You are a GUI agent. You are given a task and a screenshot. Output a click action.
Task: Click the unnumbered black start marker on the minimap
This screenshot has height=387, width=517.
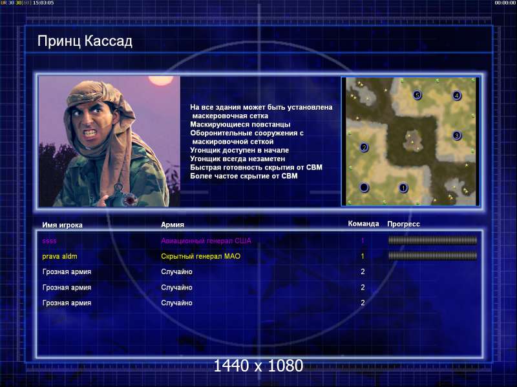(x=364, y=188)
